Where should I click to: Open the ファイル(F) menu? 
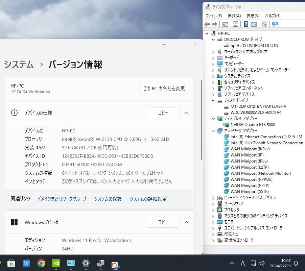coord(214,16)
